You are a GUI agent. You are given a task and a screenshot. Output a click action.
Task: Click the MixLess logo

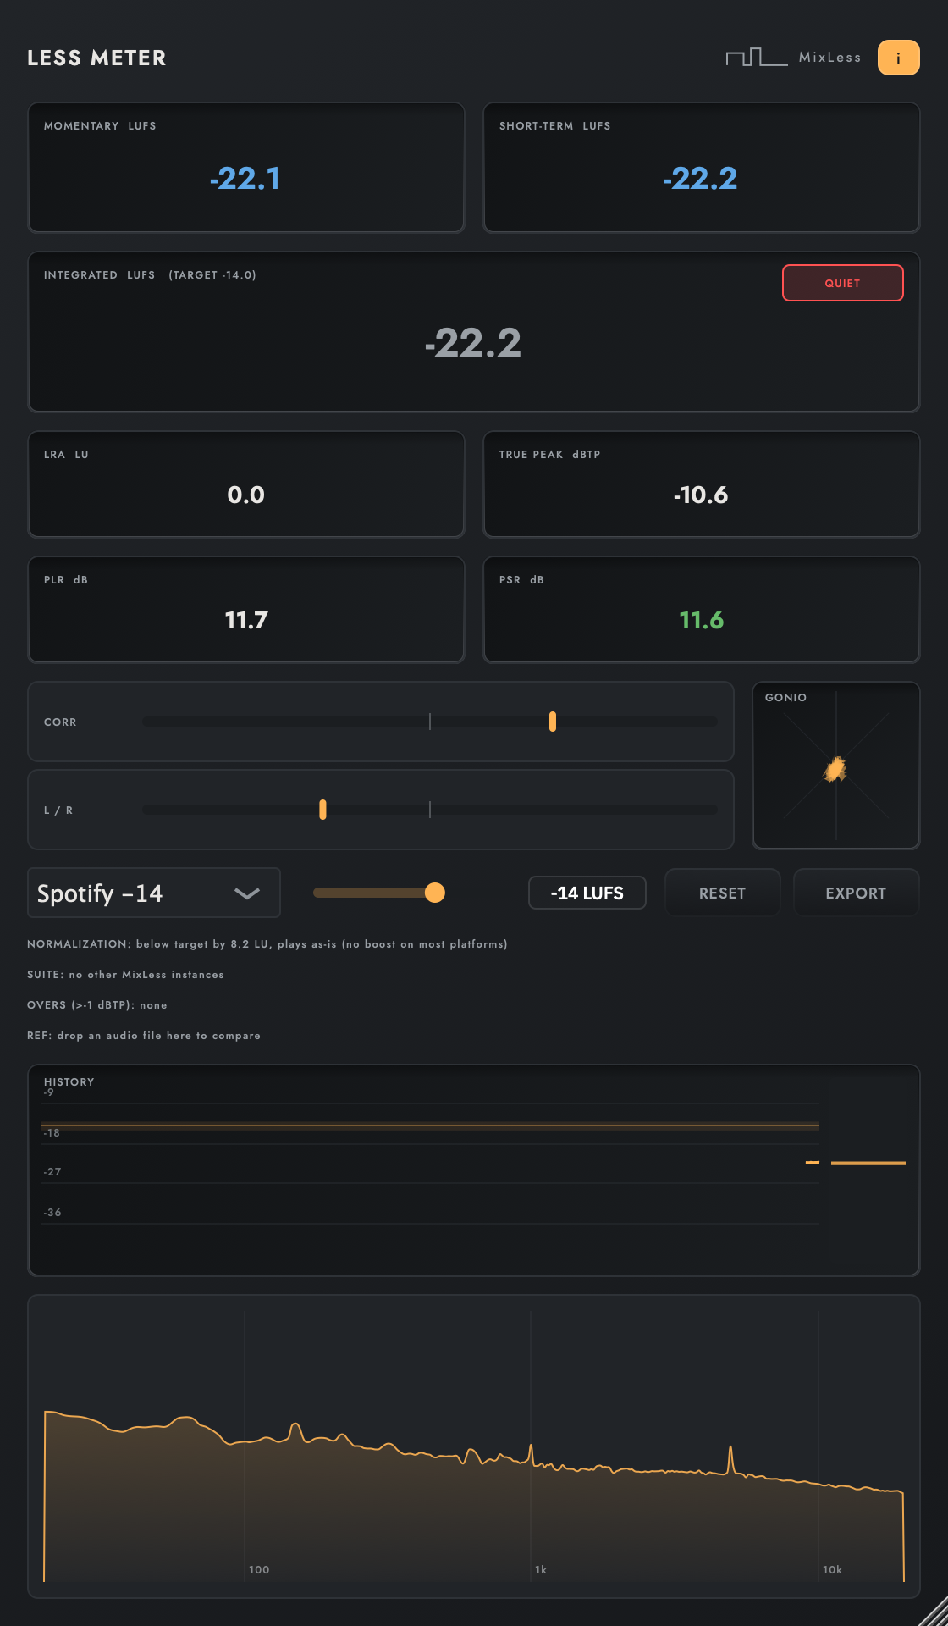793,58
